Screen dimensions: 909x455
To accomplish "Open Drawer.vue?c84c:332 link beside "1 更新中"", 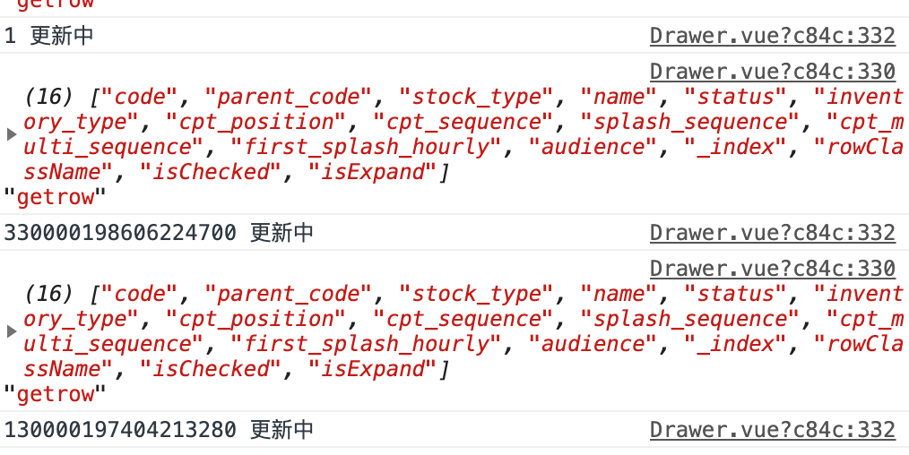I will pos(772,36).
